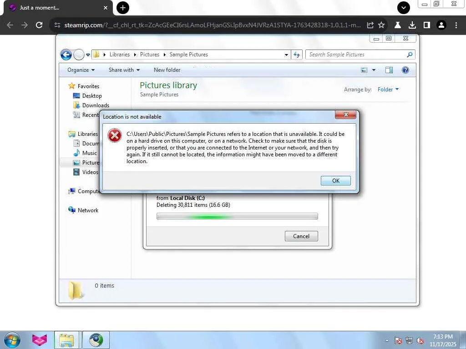Click the folder icon in the details pane
This screenshot has width=466, height=349.
(x=76, y=290)
